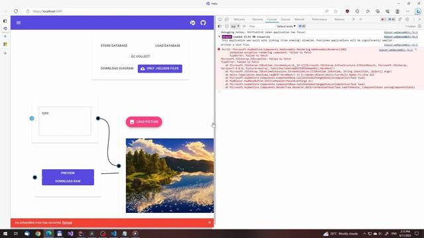This screenshot has height=238, width=424.
Task: Select the black output port of text node
Action: pyautogui.click(x=98, y=118)
